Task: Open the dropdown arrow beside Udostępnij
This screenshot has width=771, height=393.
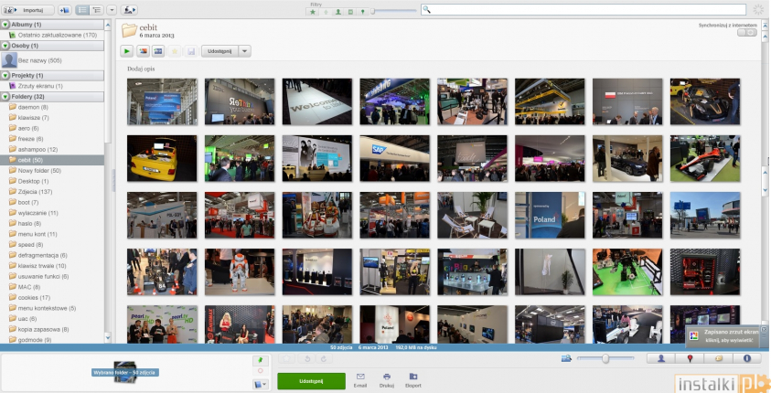Action: pos(244,51)
